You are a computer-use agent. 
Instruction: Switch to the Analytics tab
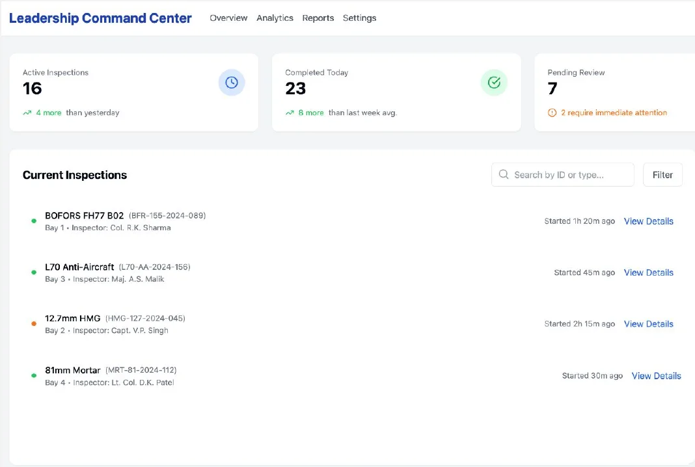click(275, 18)
